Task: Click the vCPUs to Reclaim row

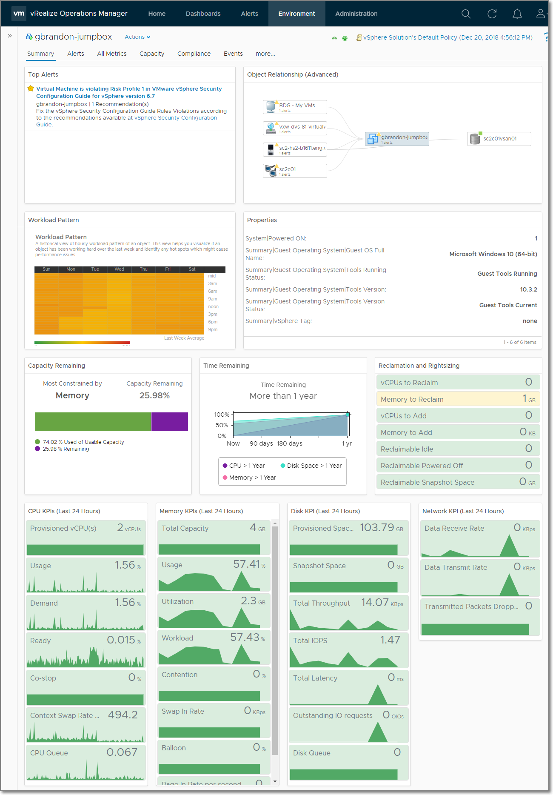Action: (x=458, y=382)
